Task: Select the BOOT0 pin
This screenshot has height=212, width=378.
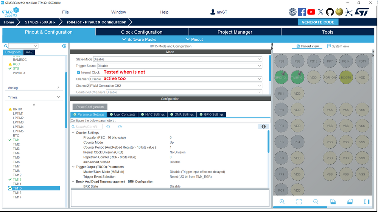Action: [x=346, y=77]
